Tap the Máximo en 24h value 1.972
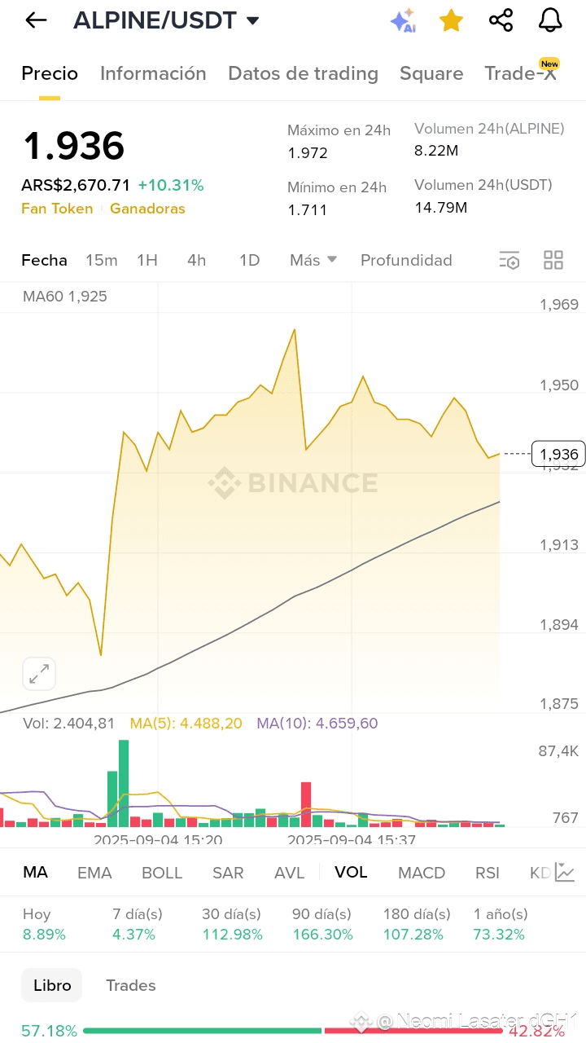 (x=308, y=153)
